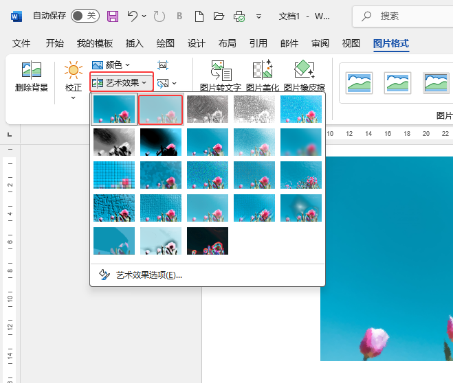The width and height of the screenshot is (453, 383).
Task: Switch to the 审阅 tab
Action: coord(320,43)
